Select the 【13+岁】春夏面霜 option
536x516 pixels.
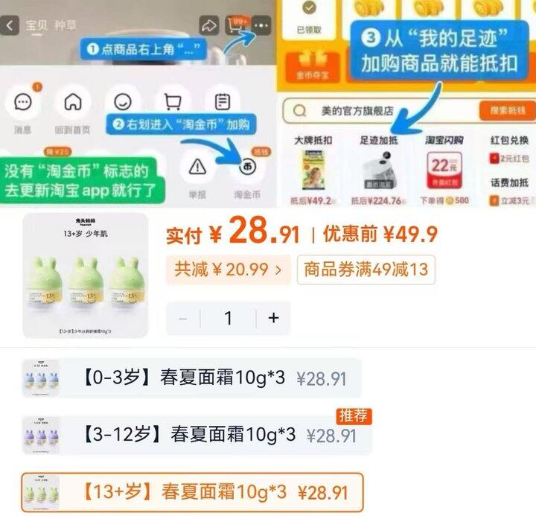(192, 492)
